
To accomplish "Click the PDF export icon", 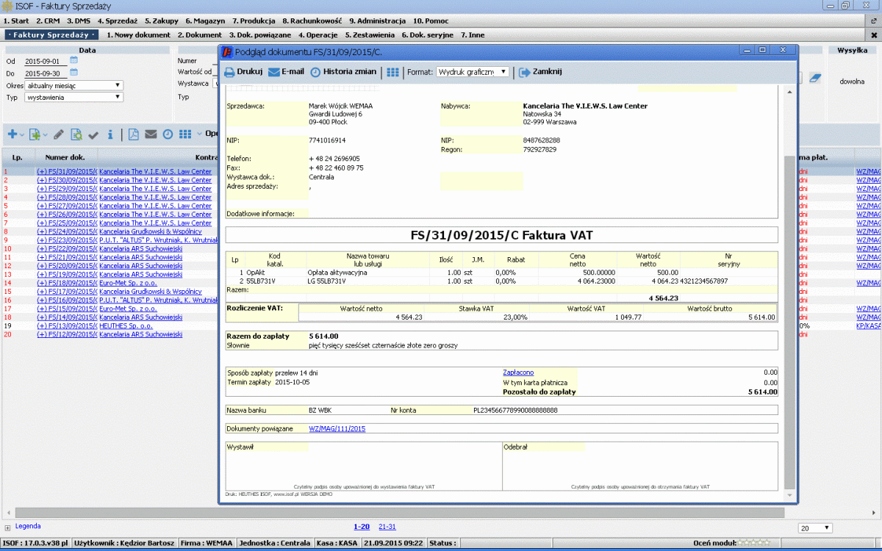I will coord(134,134).
